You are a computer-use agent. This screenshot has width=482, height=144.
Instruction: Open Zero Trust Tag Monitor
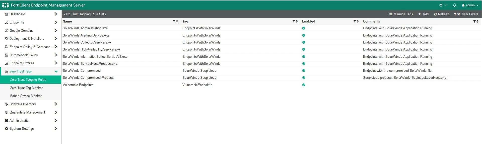click(31, 88)
